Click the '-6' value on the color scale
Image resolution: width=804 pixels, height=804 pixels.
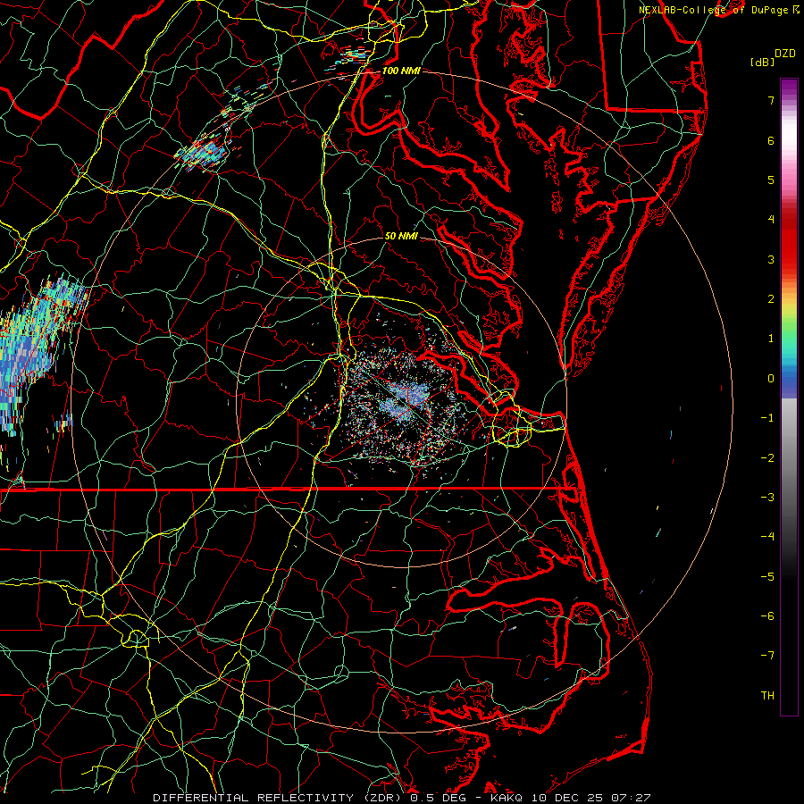(767, 616)
